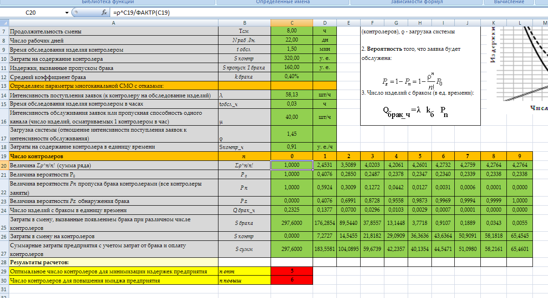Click cell with value 1,45

292,134
